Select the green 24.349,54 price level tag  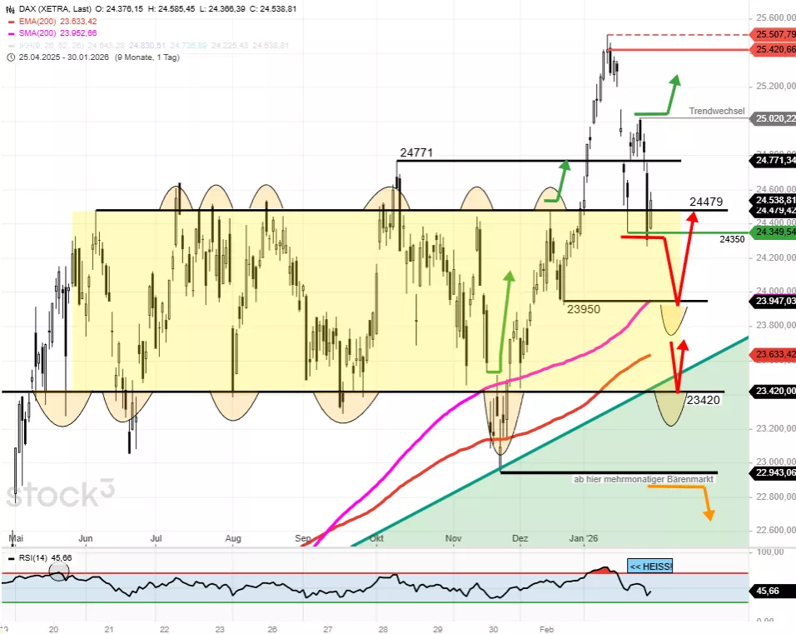click(774, 232)
